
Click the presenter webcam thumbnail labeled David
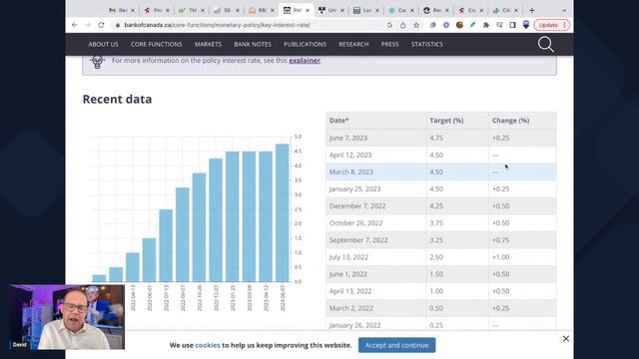tap(67, 317)
